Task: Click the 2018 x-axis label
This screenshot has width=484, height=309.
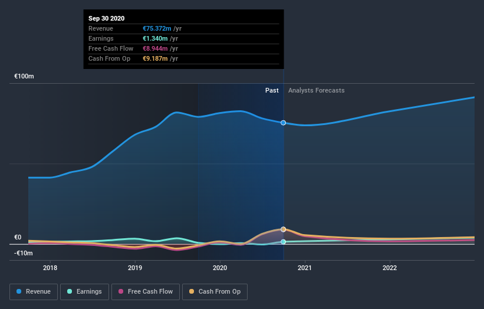Action: pyautogui.click(x=50, y=268)
